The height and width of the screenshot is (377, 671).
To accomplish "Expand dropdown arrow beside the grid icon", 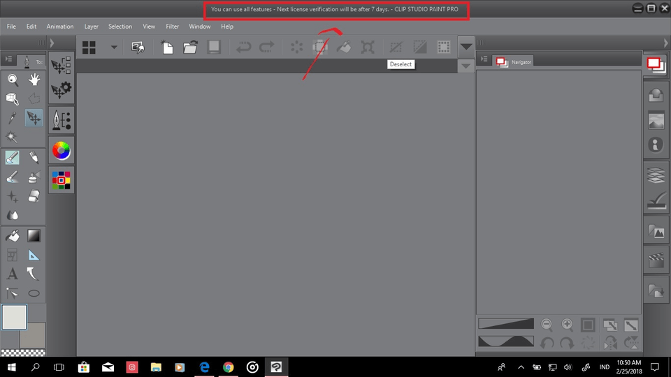I will coord(113,47).
